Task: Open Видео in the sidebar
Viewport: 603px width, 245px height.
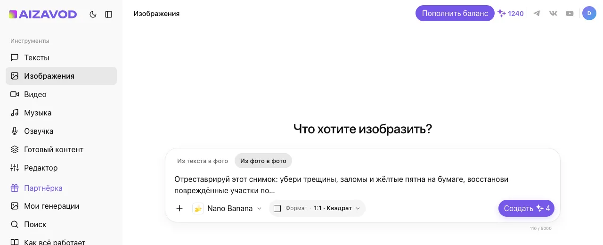Action: tap(61, 94)
